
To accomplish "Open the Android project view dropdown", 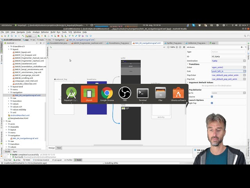I will 11,43.
